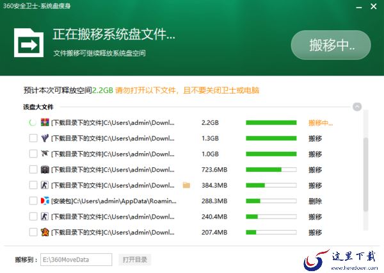This screenshot has height=273, width=384.
Task: Click 搬移 for the 384.3MB file
Action: point(315,185)
